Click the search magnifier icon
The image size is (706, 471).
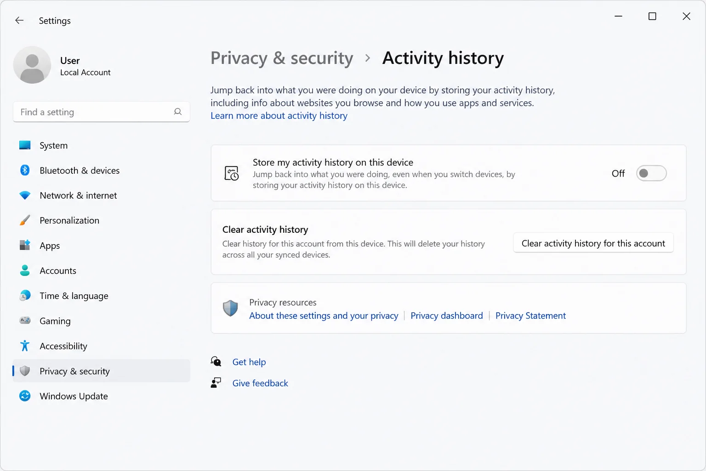tap(178, 112)
